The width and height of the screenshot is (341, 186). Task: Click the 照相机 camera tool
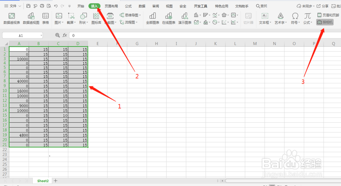point(325,22)
